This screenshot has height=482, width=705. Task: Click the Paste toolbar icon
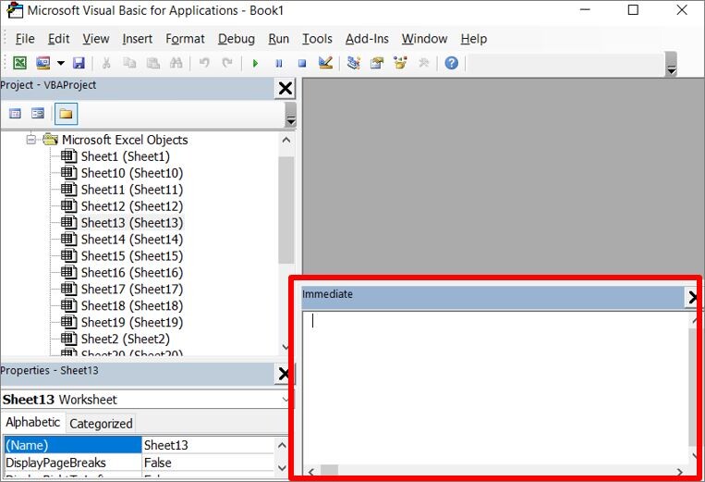152,63
